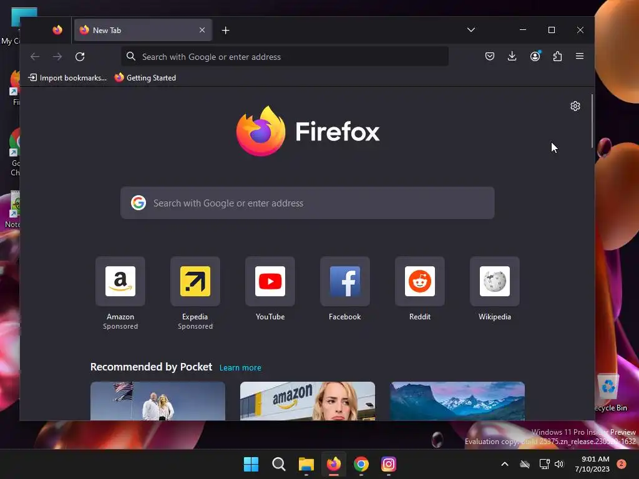Open File Explorer from taskbar
This screenshot has height=479, width=639.
click(x=306, y=464)
